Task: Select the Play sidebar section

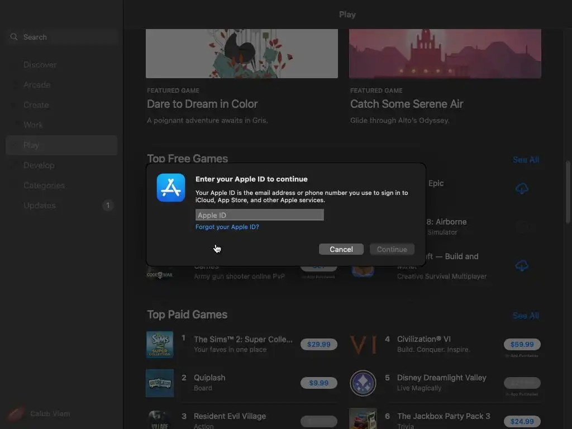Action: pyautogui.click(x=61, y=145)
